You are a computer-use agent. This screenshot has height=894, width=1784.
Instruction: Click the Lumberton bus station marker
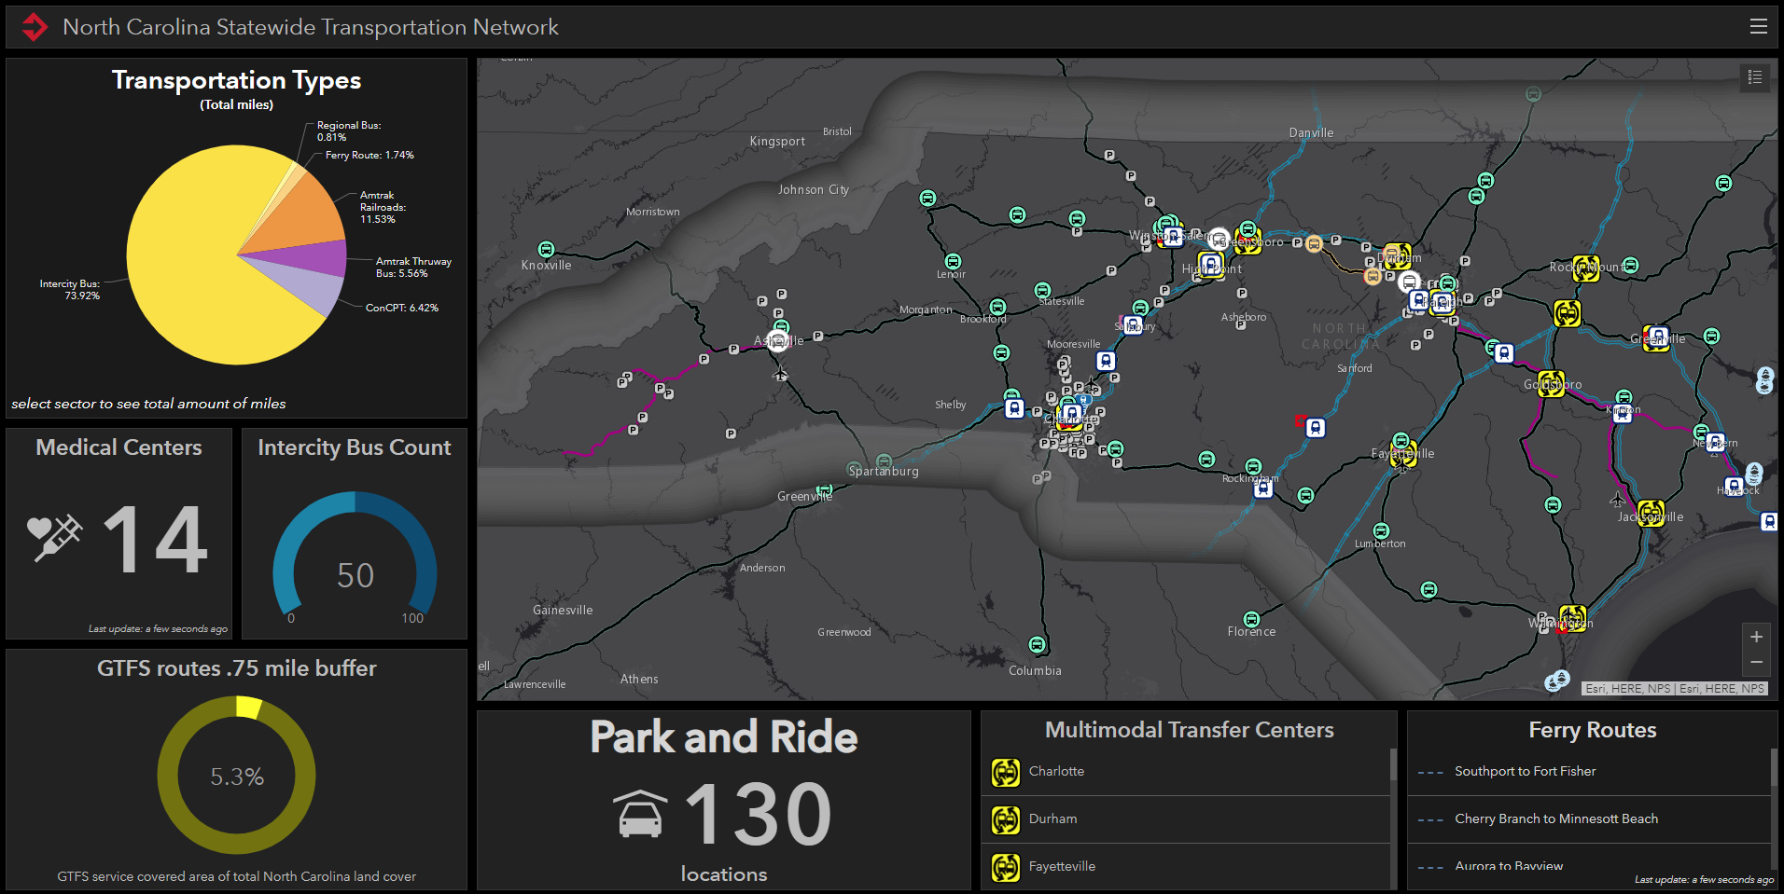1381,530
